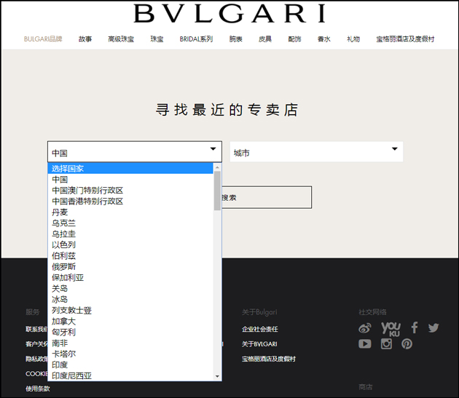Open the Youku social icon

(x=391, y=329)
